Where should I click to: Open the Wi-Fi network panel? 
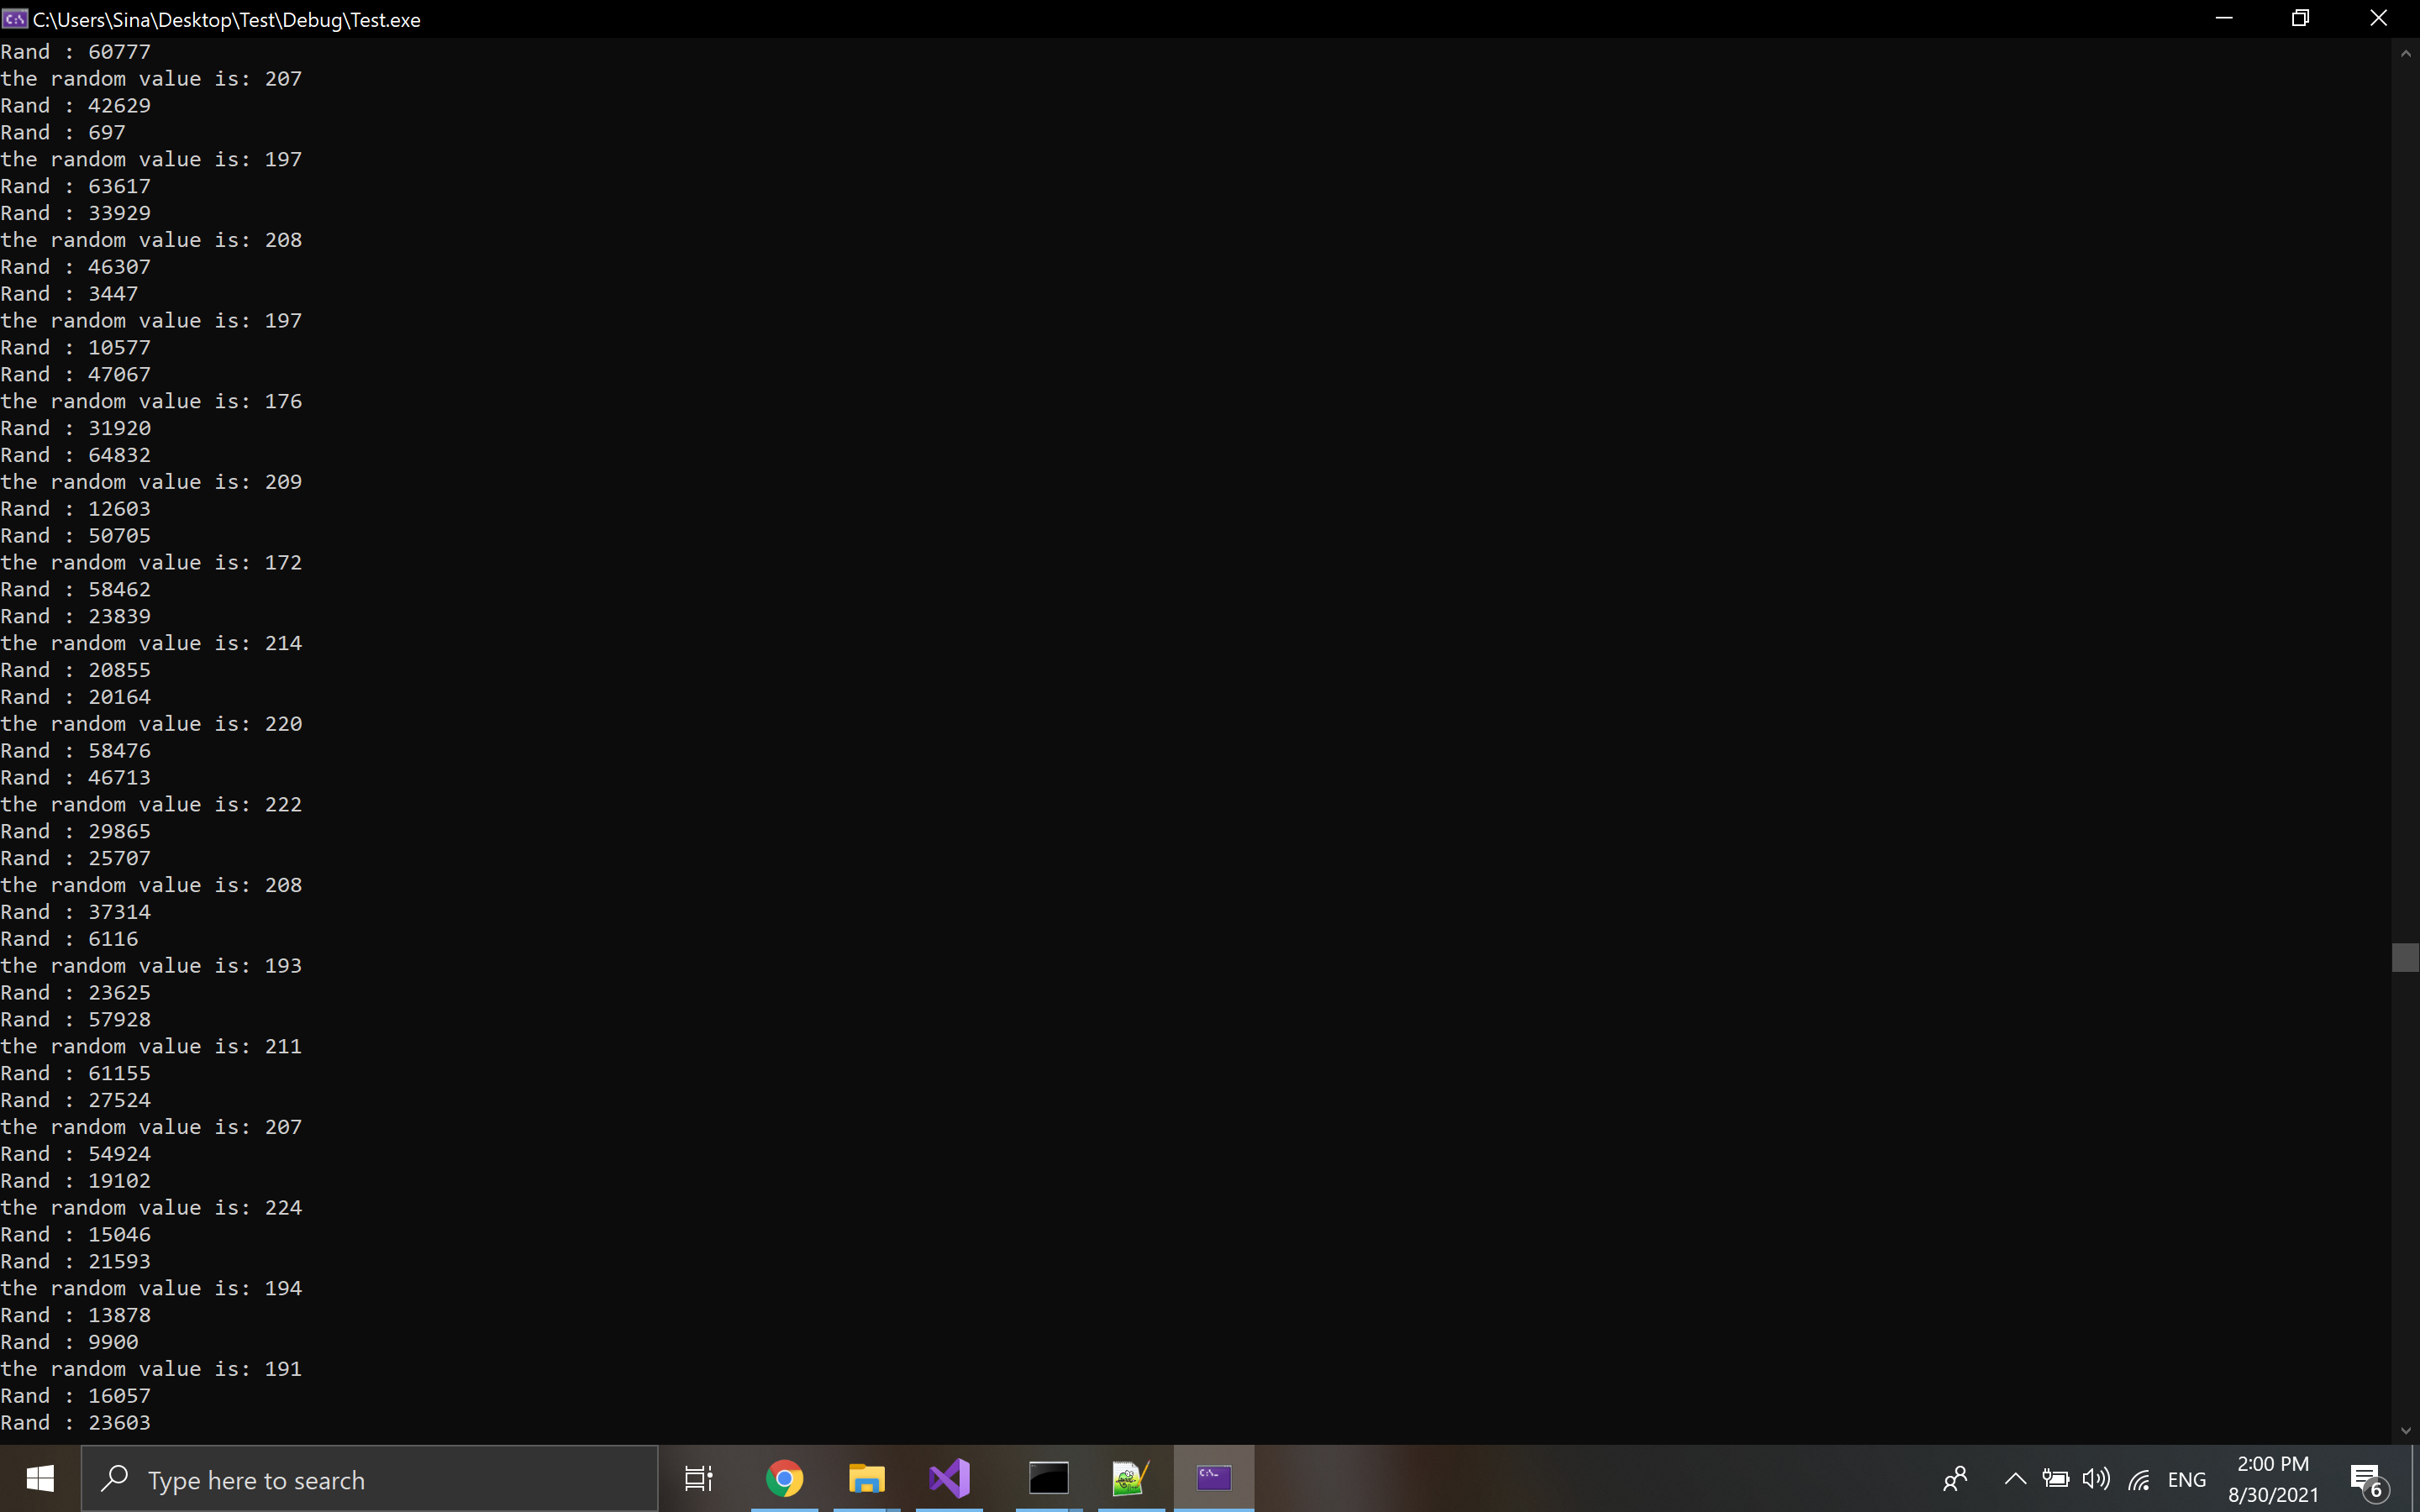(2139, 1479)
